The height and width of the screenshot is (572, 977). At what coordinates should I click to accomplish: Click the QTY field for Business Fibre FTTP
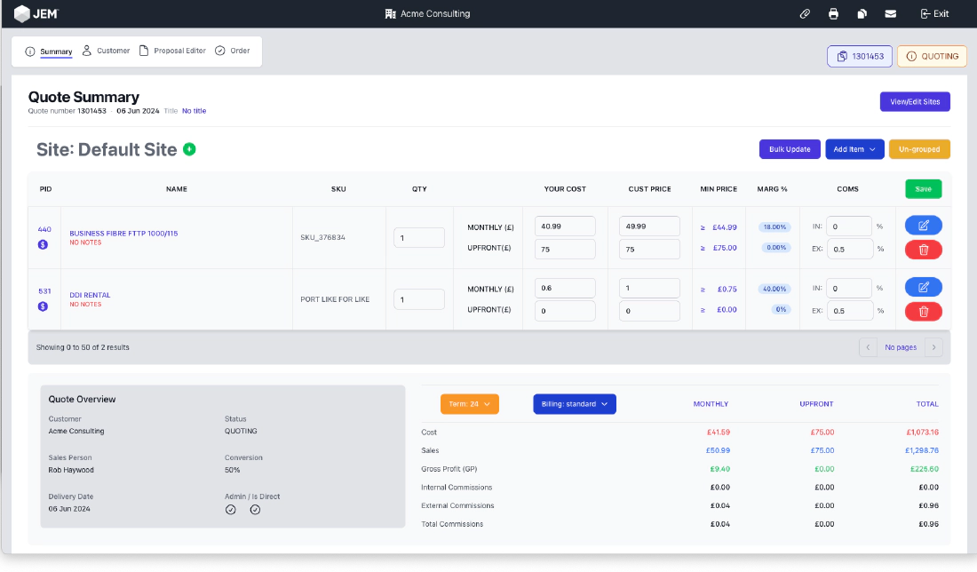click(418, 237)
